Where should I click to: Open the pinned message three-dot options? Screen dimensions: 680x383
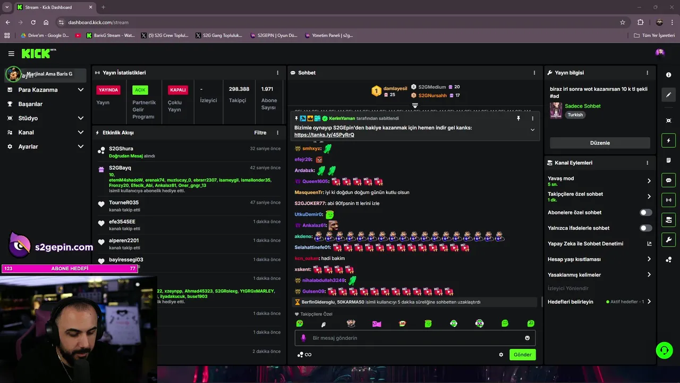(532, 119)
